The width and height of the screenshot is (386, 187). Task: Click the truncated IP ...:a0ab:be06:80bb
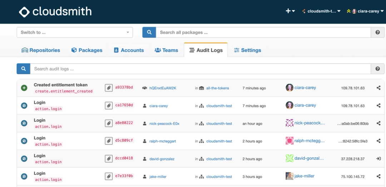[x=353, y=123]
